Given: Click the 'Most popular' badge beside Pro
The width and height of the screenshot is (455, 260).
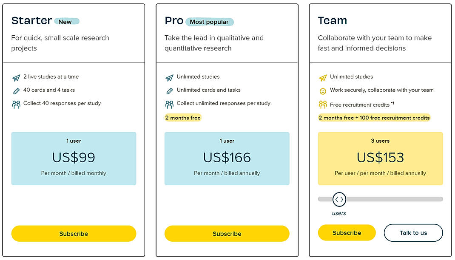Looking at the screenshot, I should point(210,21).
